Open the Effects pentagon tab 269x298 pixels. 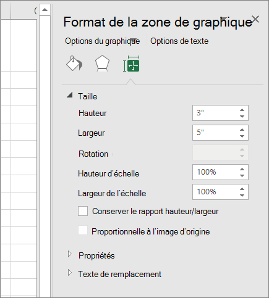[102, 64]
